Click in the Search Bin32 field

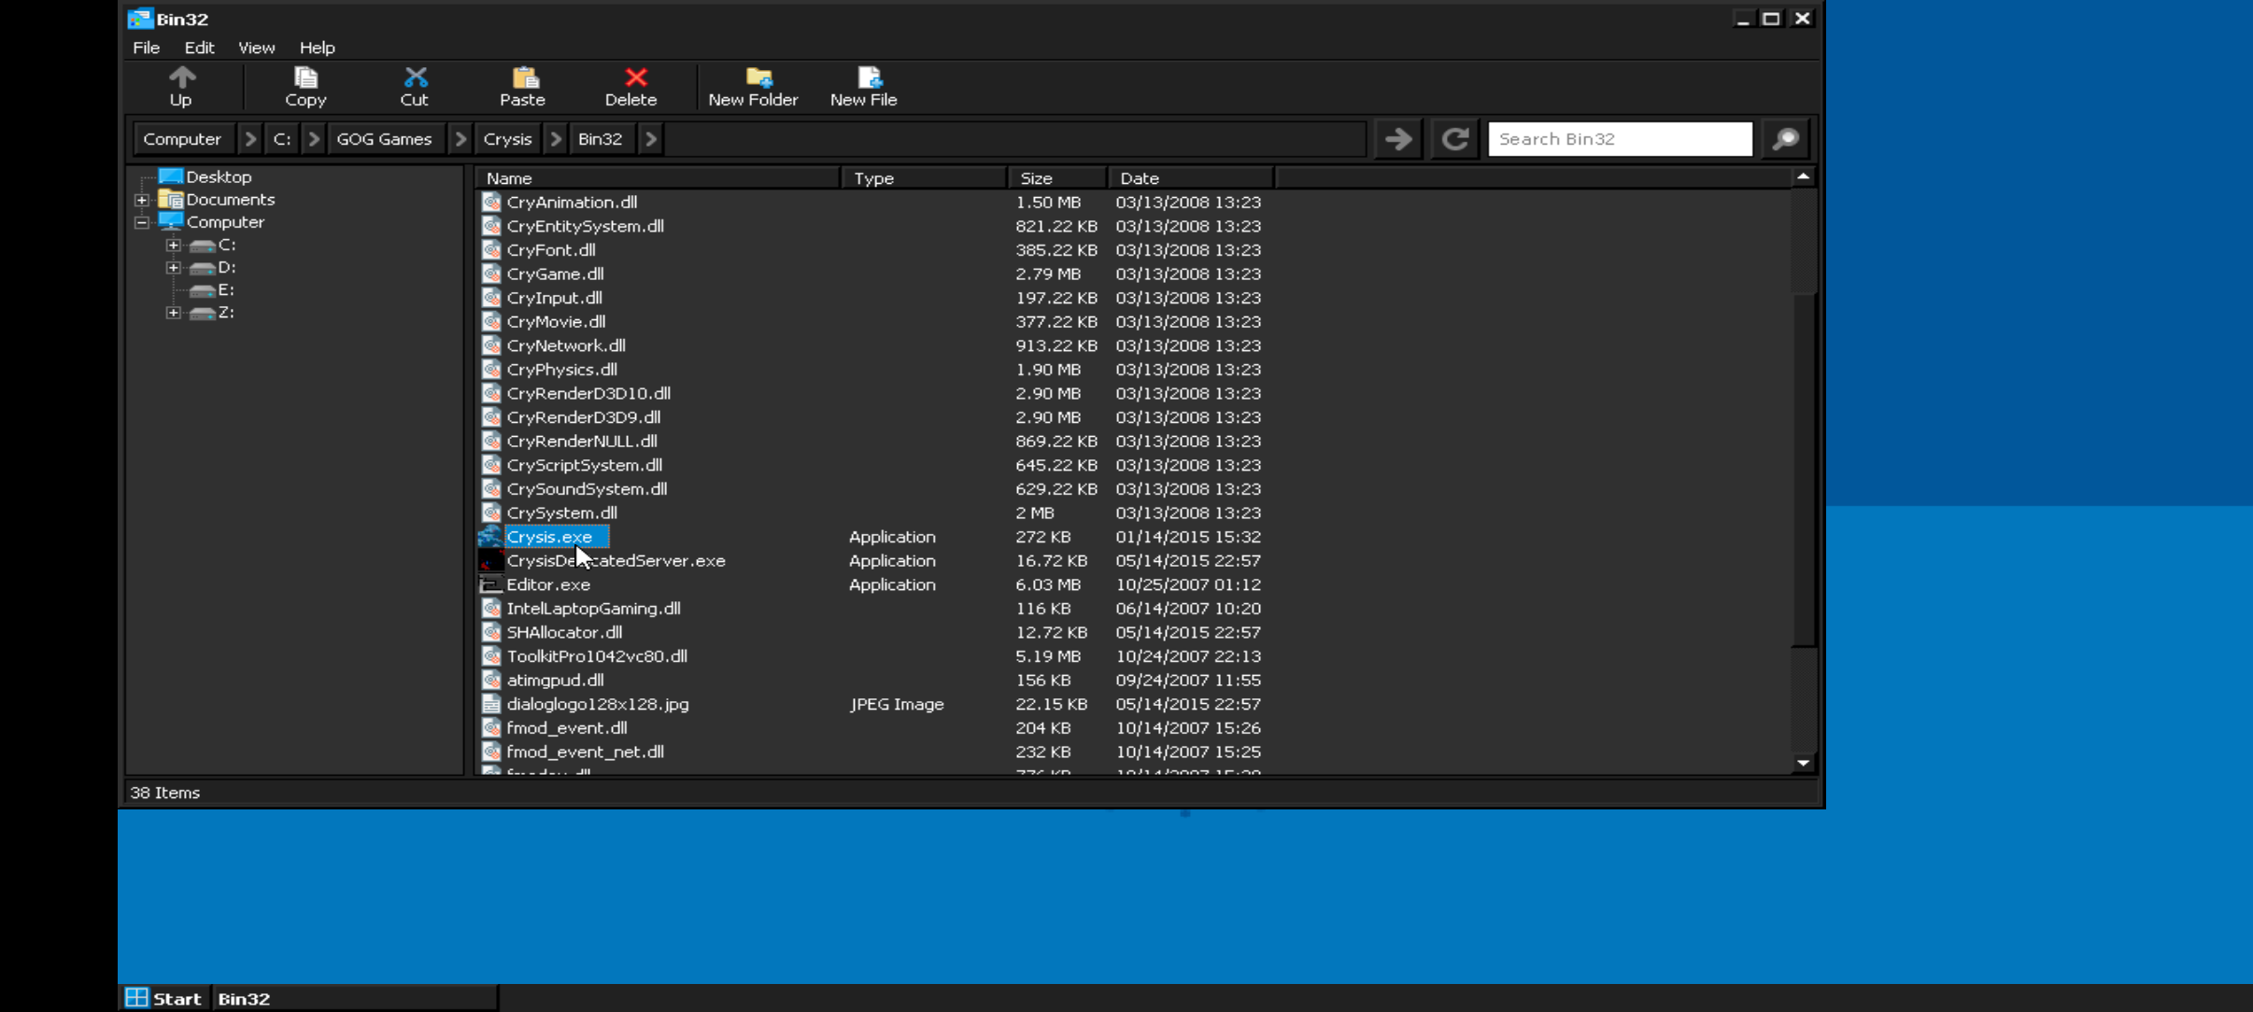1620,139
